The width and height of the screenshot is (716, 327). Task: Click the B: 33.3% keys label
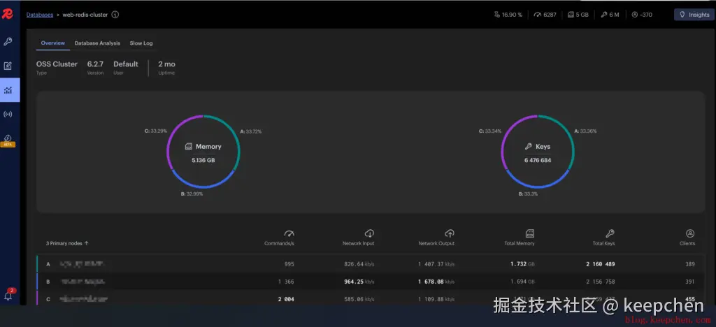coord(529,194)
